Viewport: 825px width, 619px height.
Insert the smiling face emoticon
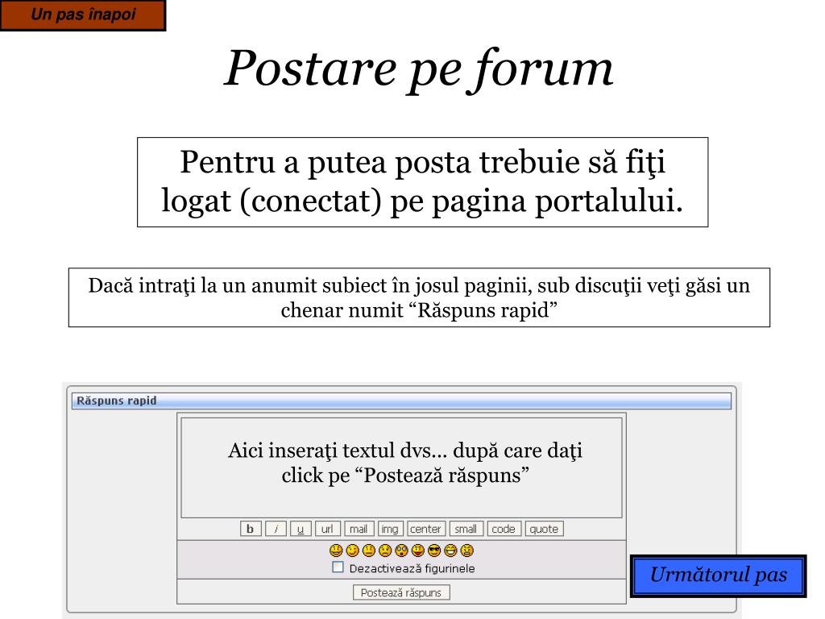[x=336, y=550]
